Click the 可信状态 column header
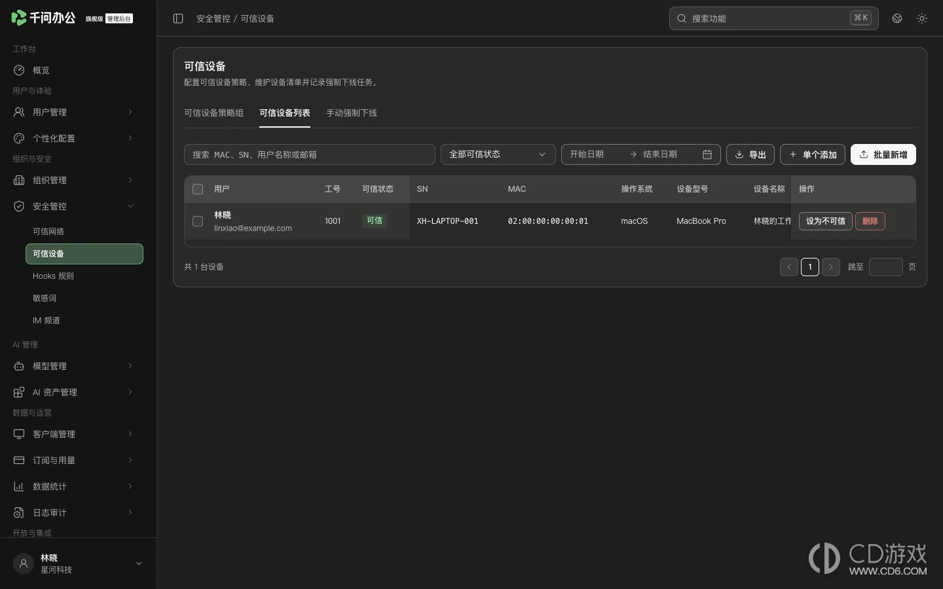This screenshot has width=943, height=589. [x=378, y=189]
